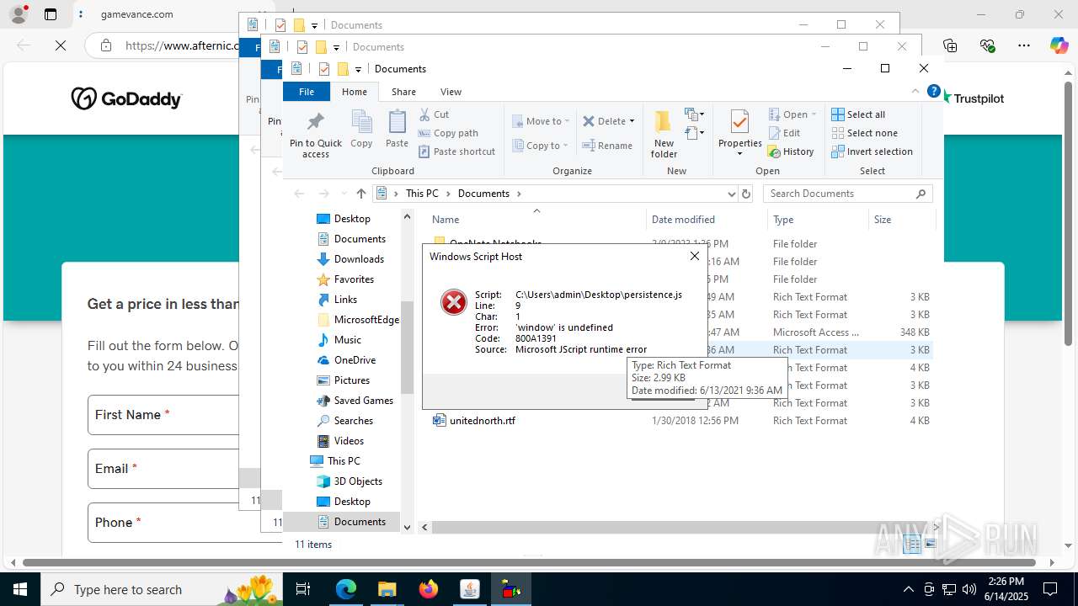Stop loading page in Edge

pyautogui.click(x=61, y=45)
